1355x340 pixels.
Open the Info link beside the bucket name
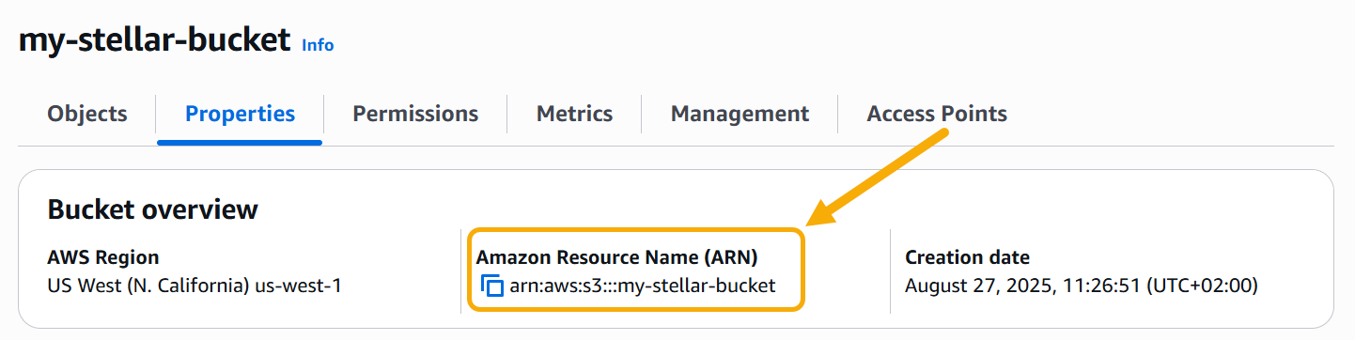[318, 44]
